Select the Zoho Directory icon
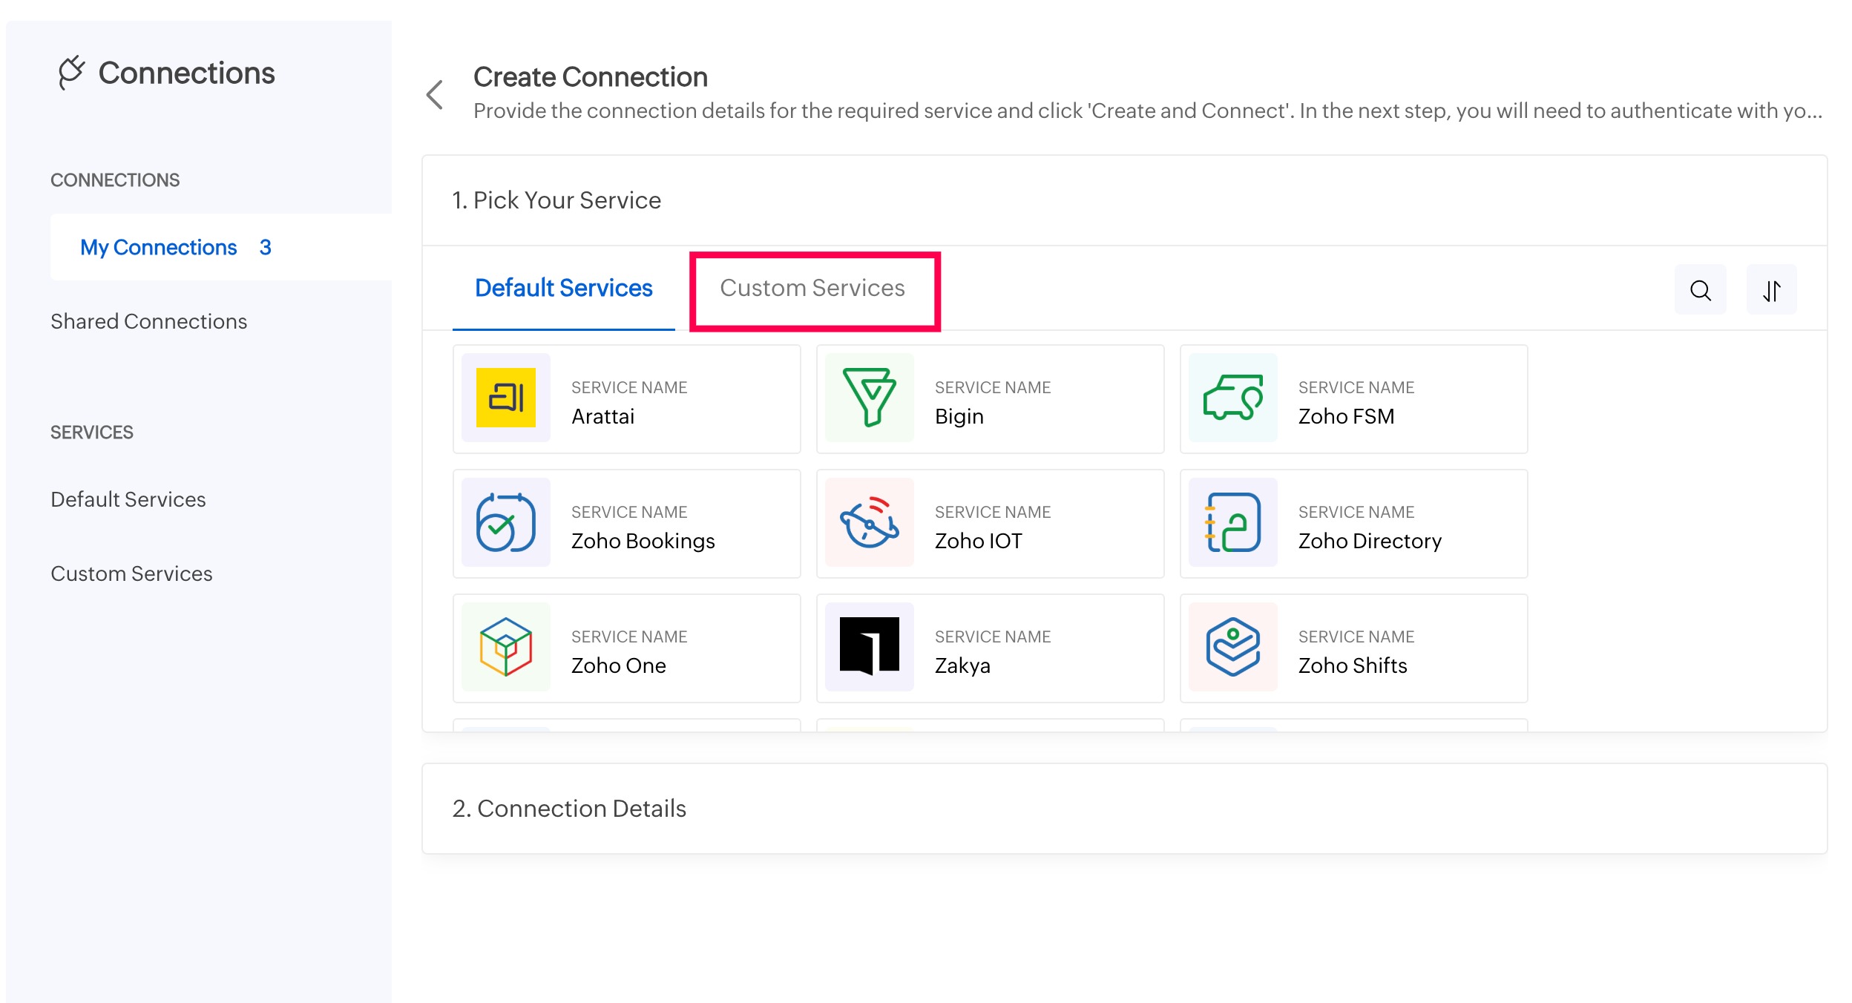The image size is (1852, 1003). 1232,522
